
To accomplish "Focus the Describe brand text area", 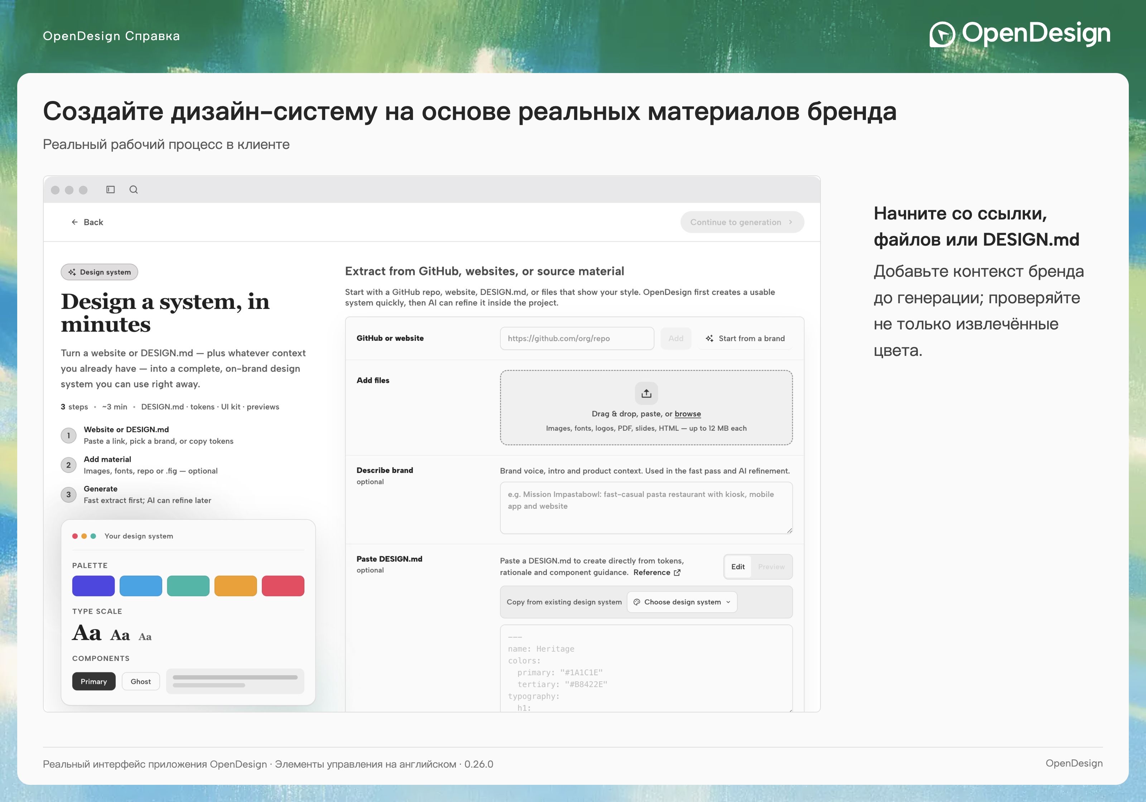I will [646, 508].
